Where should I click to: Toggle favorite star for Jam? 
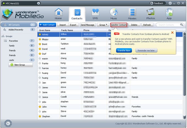pos(40,83)
